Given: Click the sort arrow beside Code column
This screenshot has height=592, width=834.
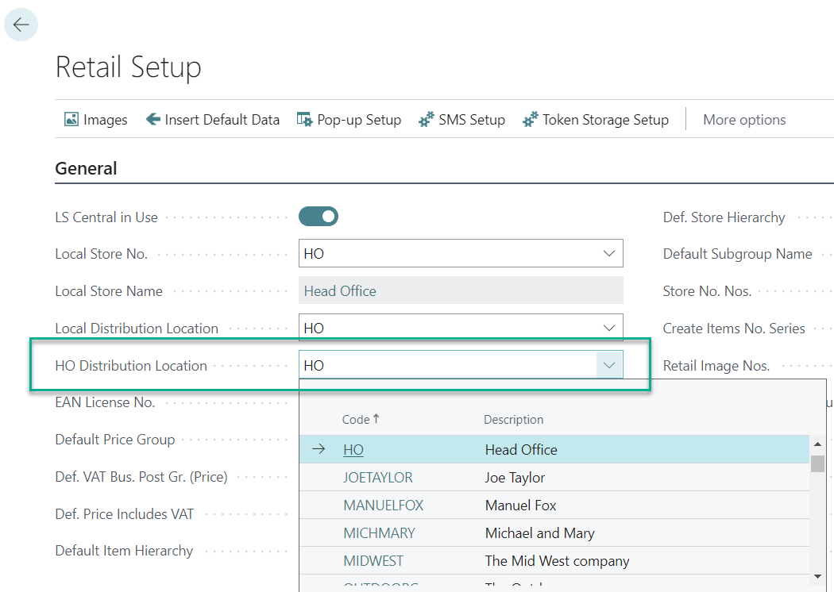Looking at the screenshot, I should coord(376,419).
